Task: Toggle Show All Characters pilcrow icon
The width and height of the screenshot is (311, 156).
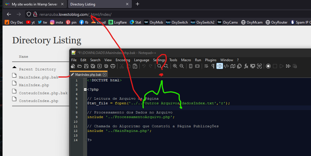Action: tap(213, 66)
